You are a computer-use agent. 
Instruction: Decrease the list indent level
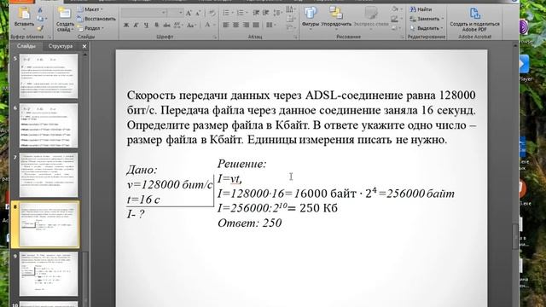(x=256, y=13)
